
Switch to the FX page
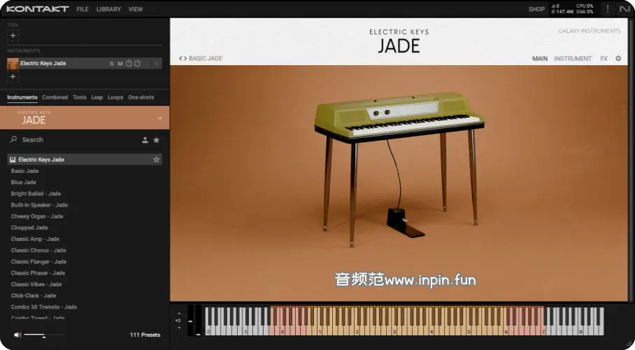[604, 58]
